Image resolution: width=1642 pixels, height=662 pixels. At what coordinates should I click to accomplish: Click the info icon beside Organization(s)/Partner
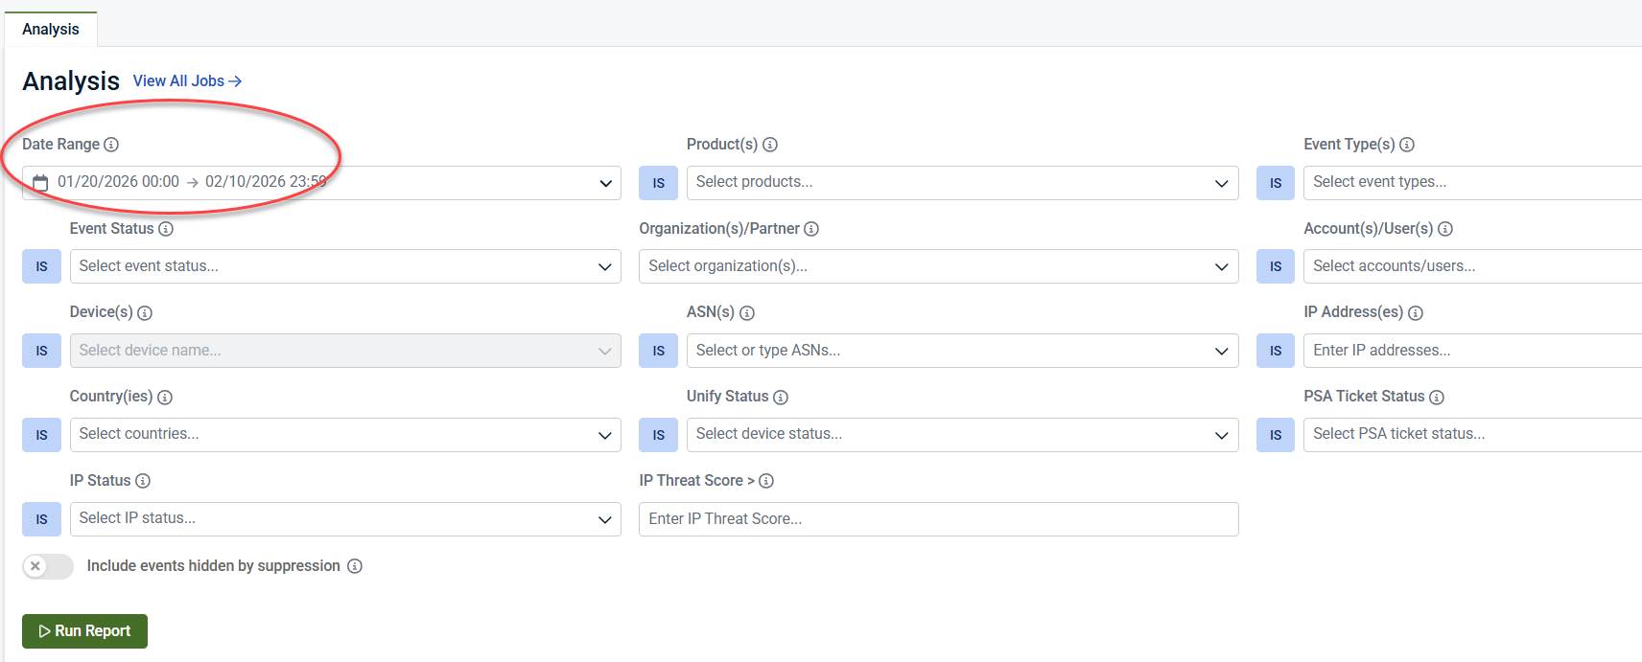click(811, 229)
